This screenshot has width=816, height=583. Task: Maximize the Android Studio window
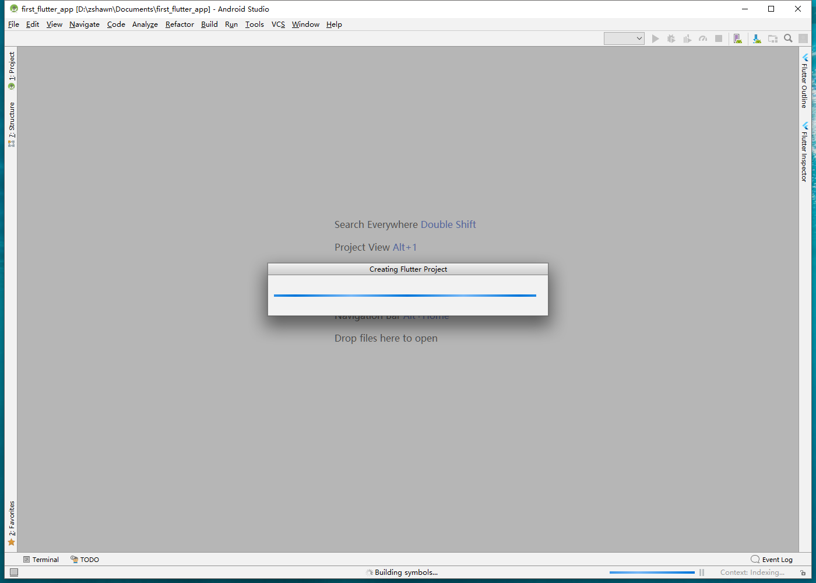771,9
